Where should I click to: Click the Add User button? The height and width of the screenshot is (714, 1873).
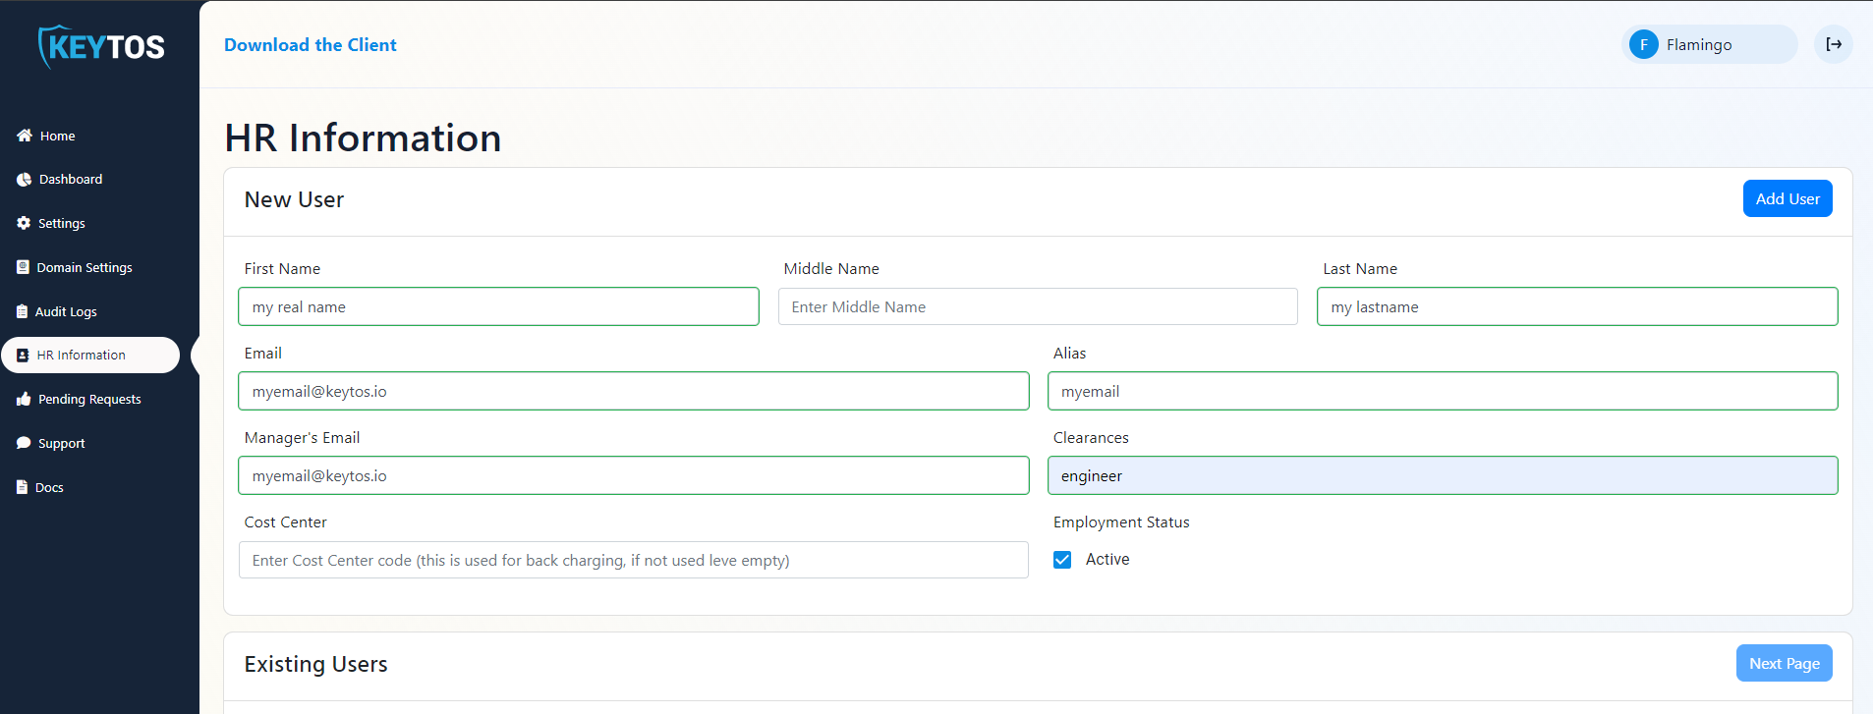pos(1788,198)
